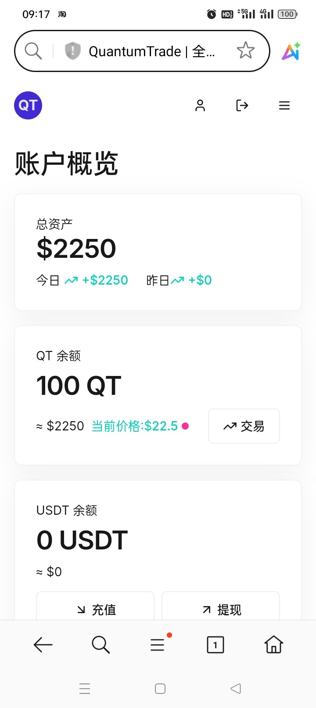
Task: Open the user profile icon
Action: 200,105
